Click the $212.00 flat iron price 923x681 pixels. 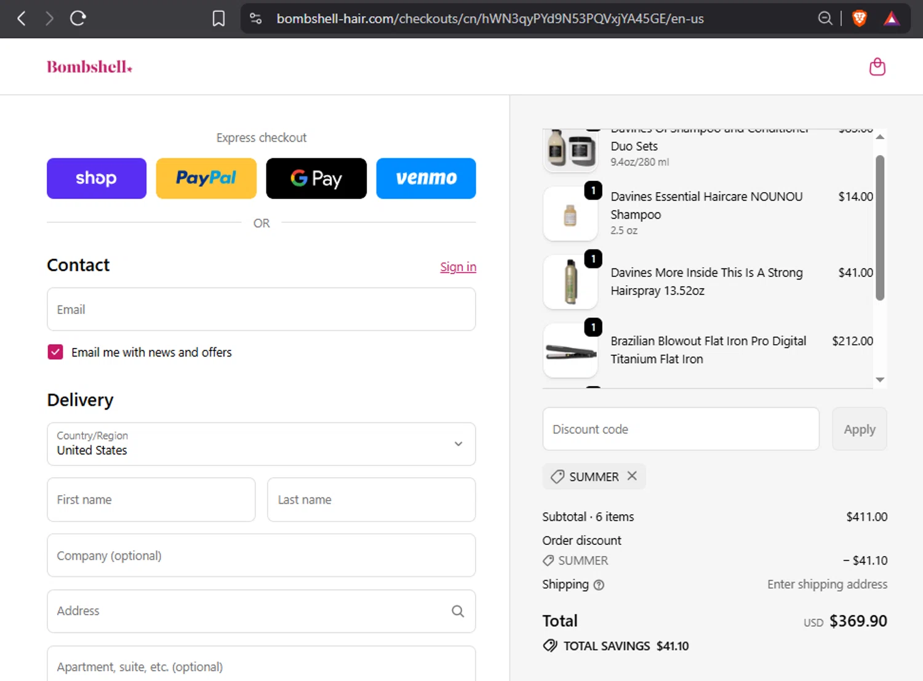(x=852, y=340)
